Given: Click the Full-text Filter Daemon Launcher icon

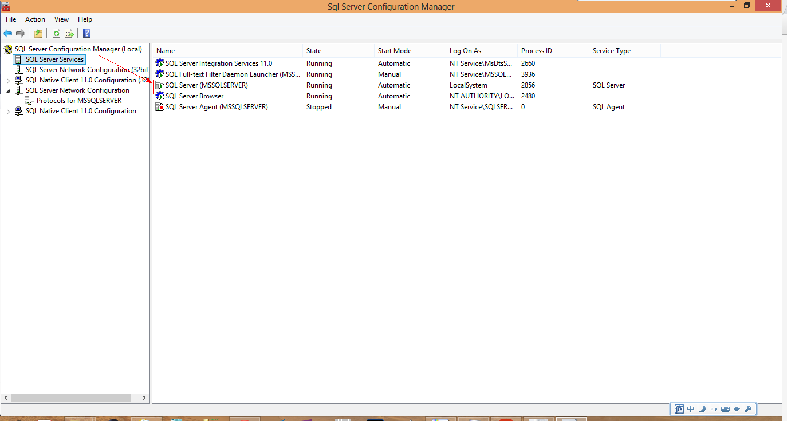Looking at the screenshot, I should [160, 74].
